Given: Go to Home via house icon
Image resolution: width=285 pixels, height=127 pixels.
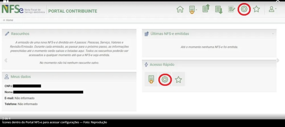Looking at the screenshot, I should [180, 9].
